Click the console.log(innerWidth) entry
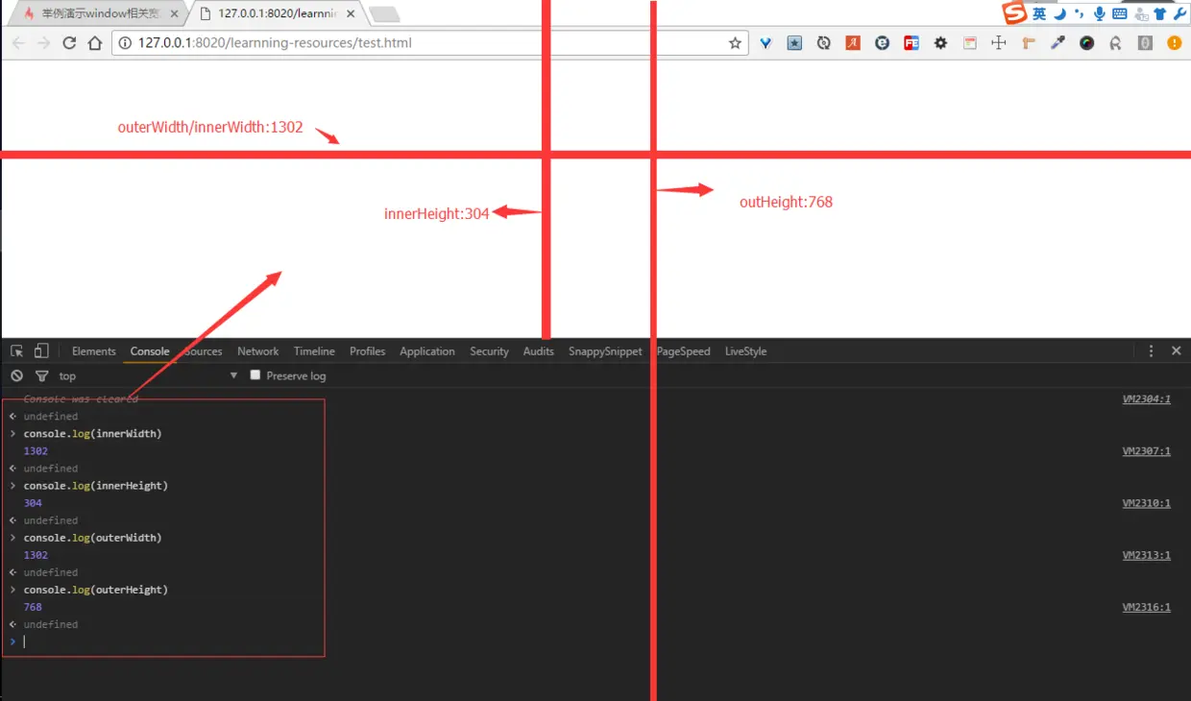The image size is (1191, 701). click(92, 433)
